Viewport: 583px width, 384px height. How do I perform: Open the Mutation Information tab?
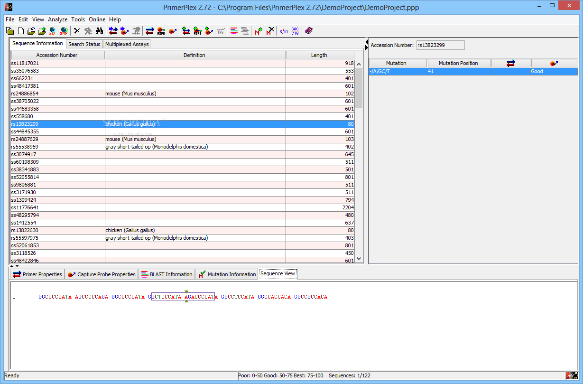[227, 274]
